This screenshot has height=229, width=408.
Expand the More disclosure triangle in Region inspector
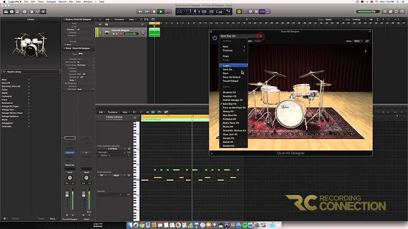(x=65, y=45)
